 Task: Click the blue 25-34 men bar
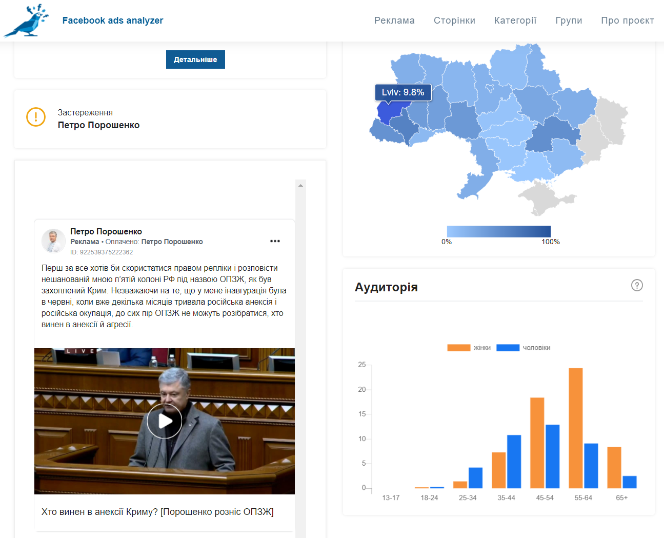[x=476, y=477]
